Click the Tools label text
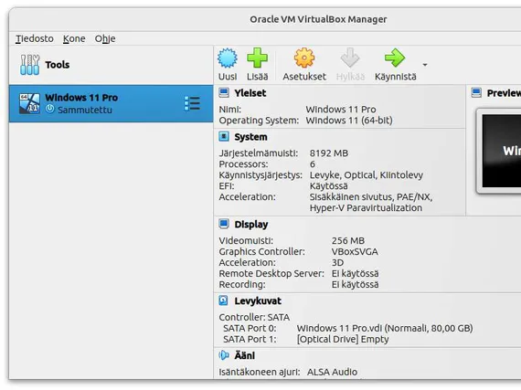The image size is (521, 390). pos(58,65)
